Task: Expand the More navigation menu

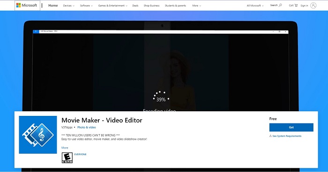Action: pos(197,6)
